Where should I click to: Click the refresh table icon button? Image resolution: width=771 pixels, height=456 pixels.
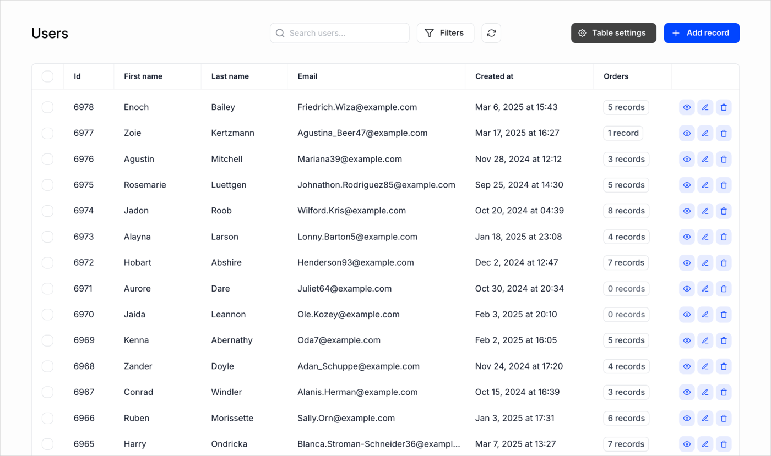coord(491,33)
